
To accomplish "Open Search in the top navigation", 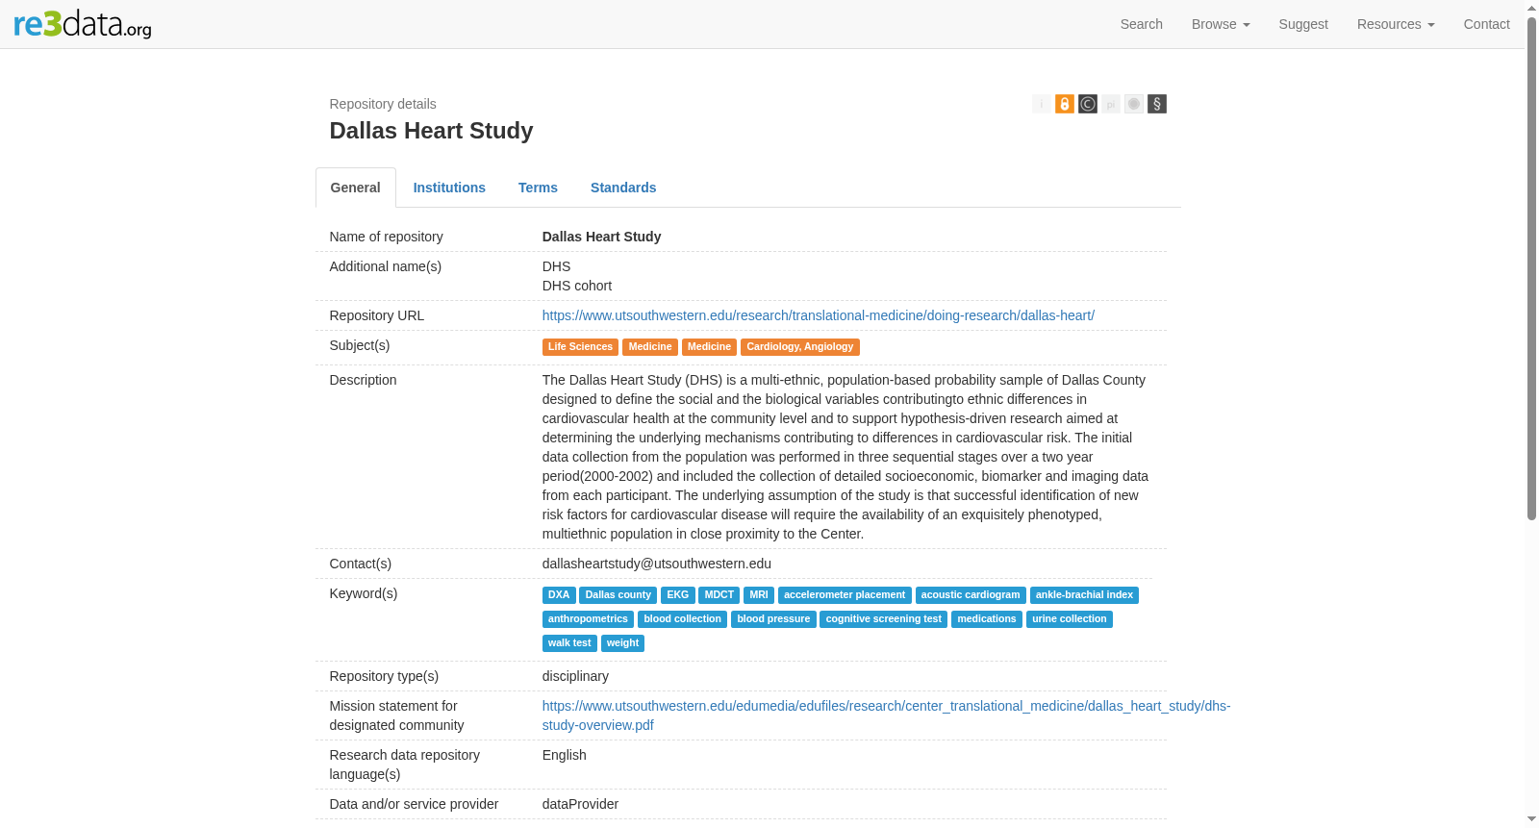I will [1141, 24].
